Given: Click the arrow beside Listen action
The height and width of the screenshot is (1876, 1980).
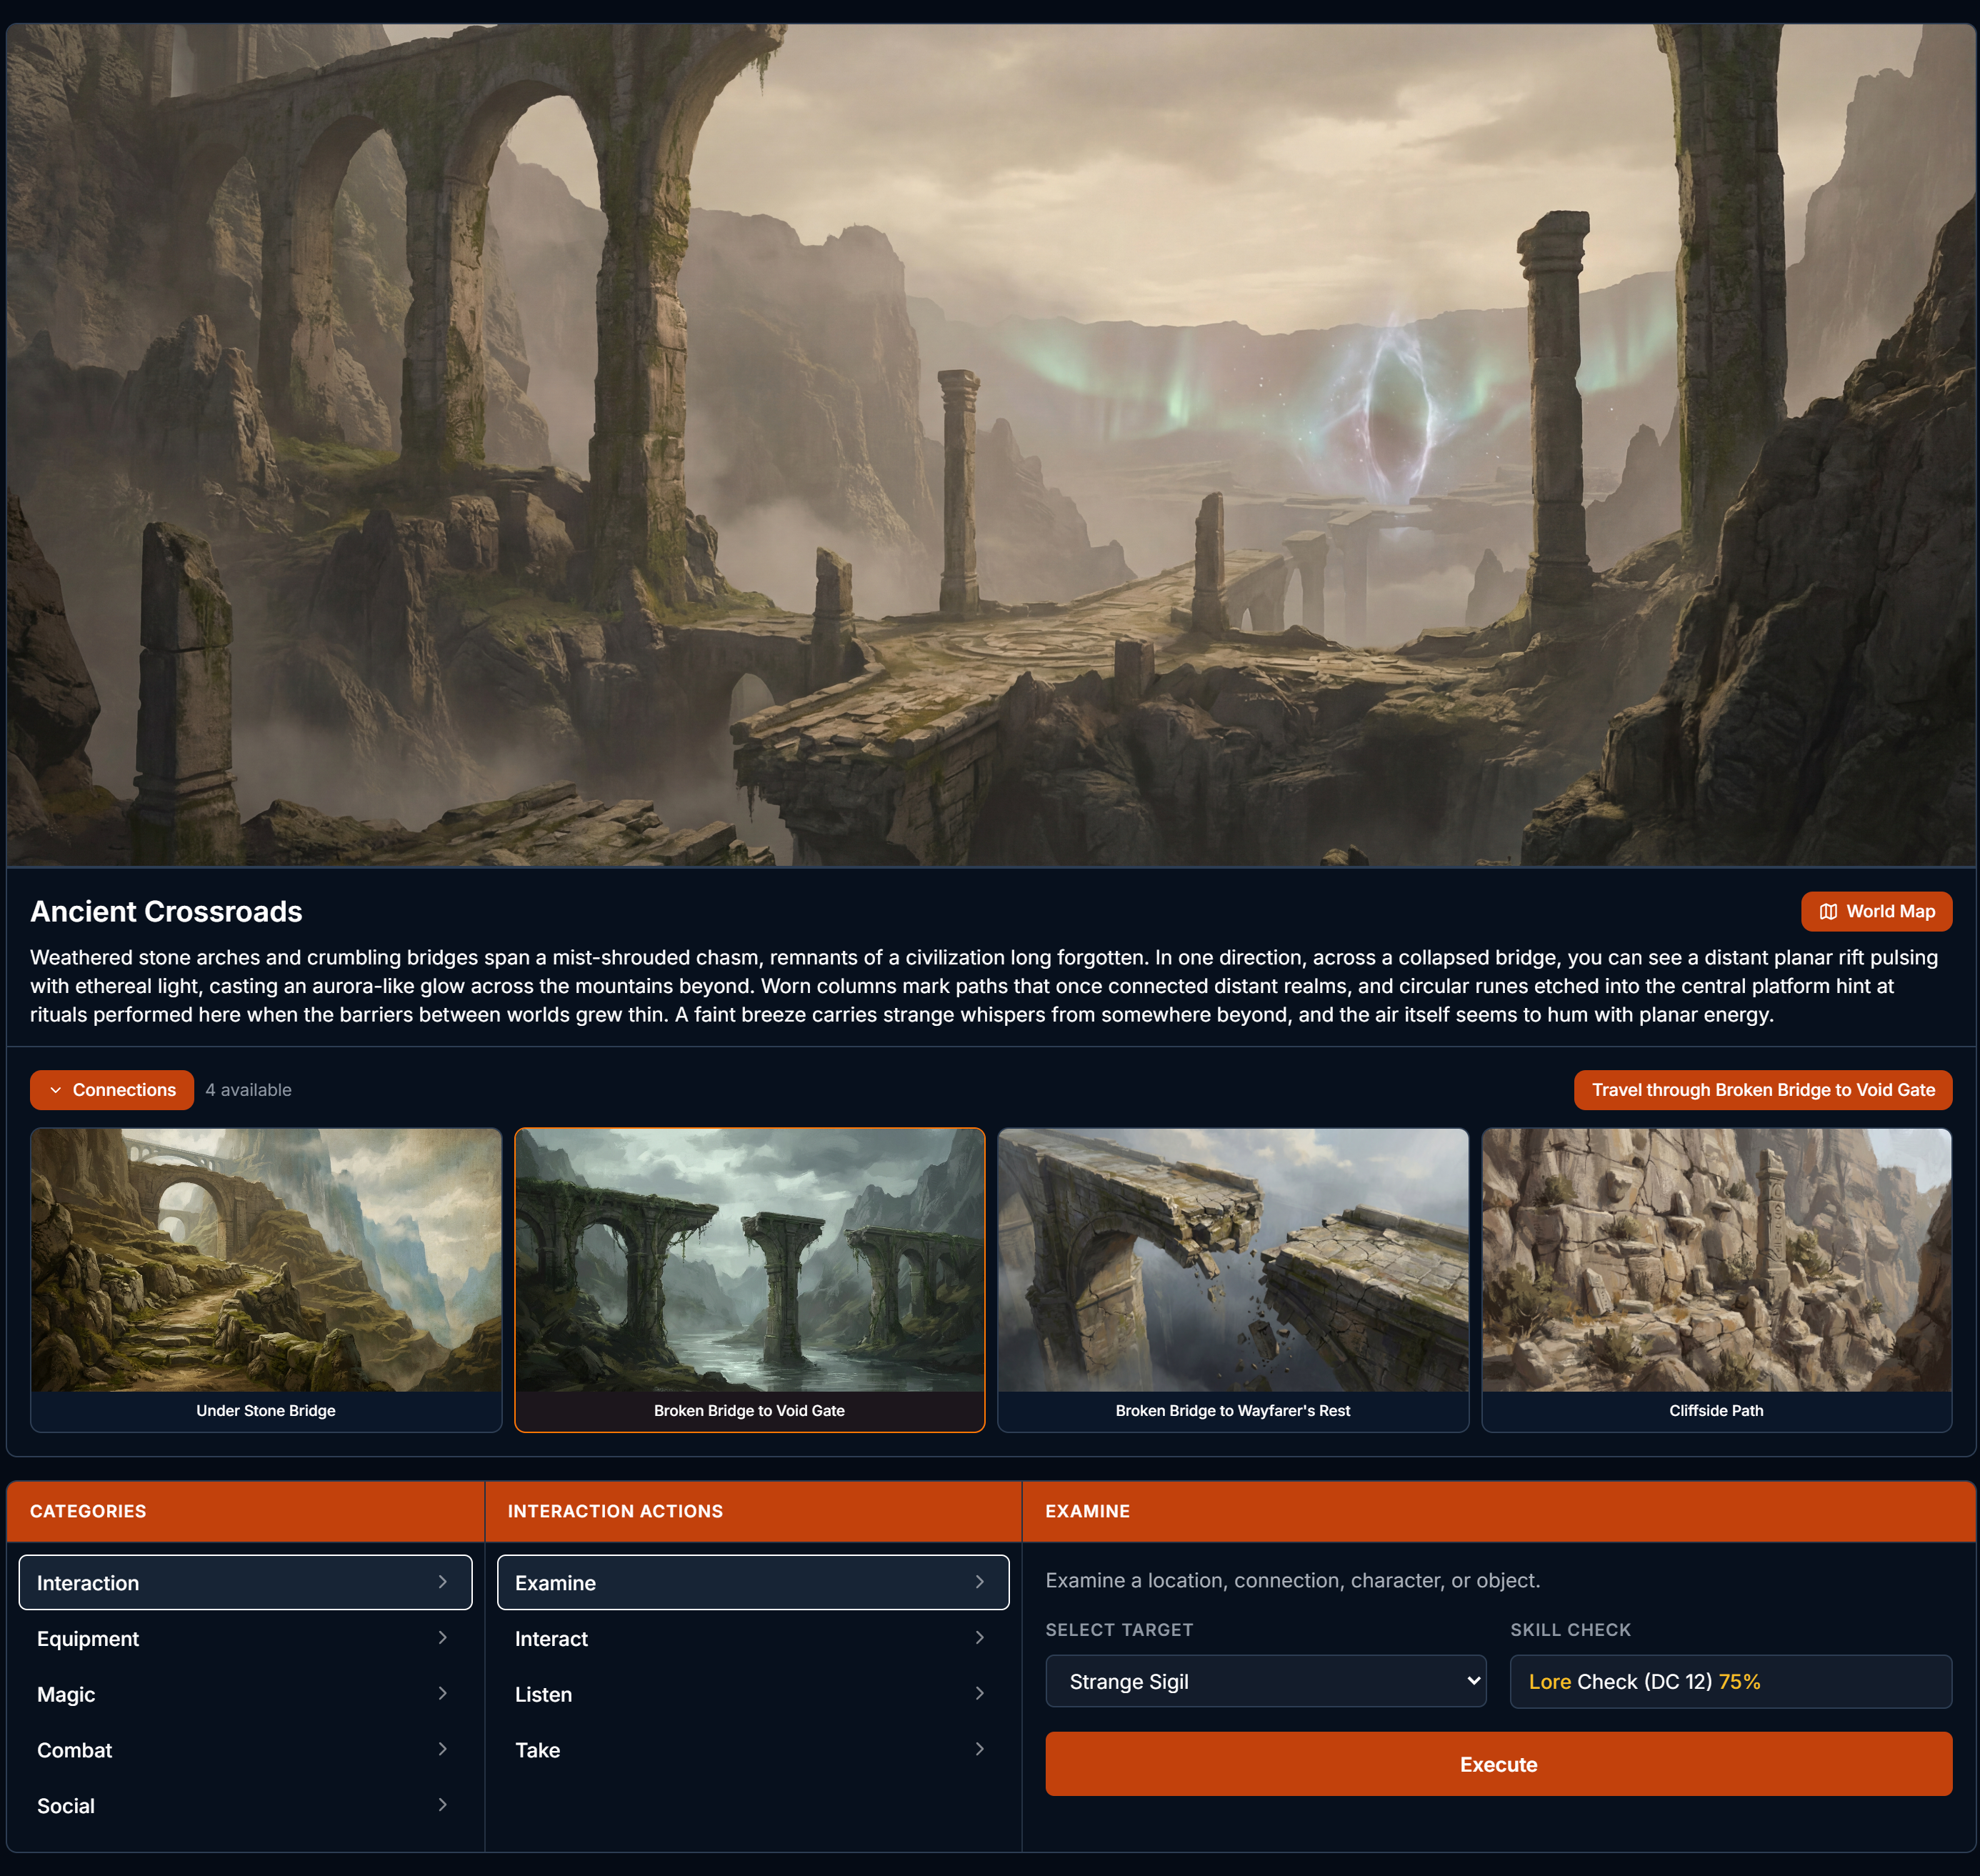Looking at the screenshot, I should click(x=979, y=1693).
